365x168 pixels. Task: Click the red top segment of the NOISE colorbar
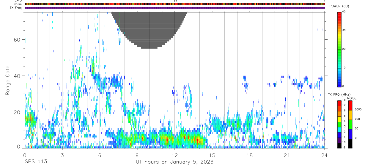pos(350,105)
